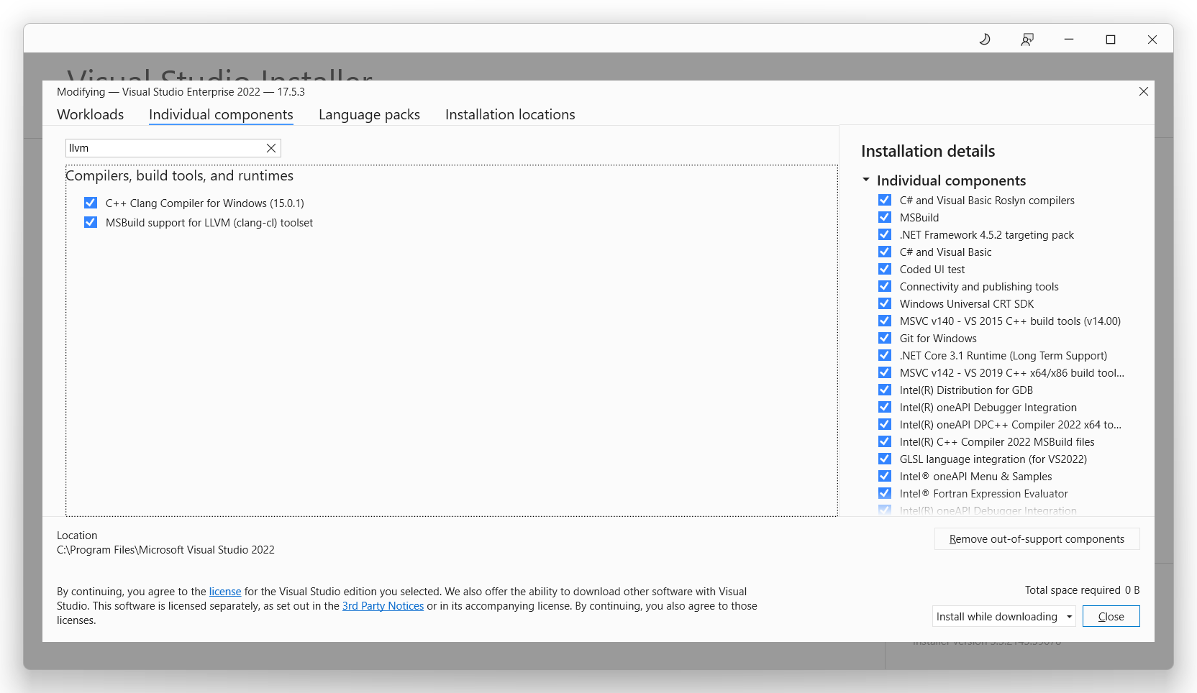Uncheck GLSL language integration (for VS2022)

pos(884,459)
